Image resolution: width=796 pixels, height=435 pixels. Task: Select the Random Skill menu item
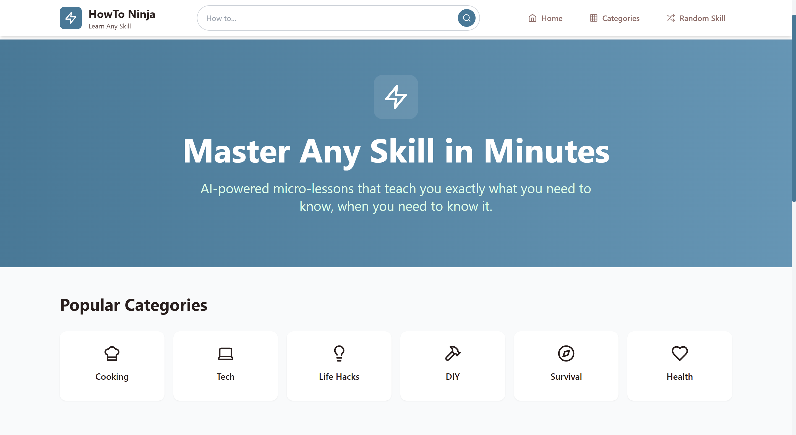pyautogui.click(x=696, y=18)
